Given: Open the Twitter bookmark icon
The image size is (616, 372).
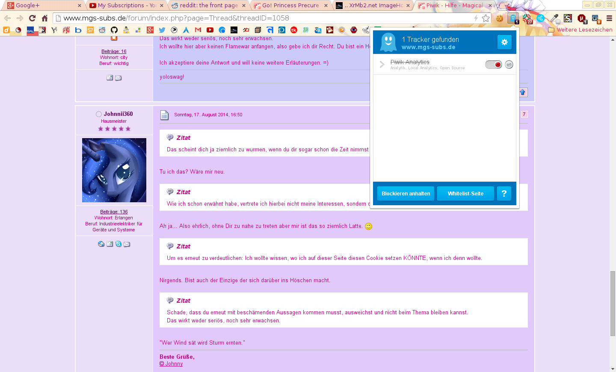Looking at the screenshot, I should (162, 30).
